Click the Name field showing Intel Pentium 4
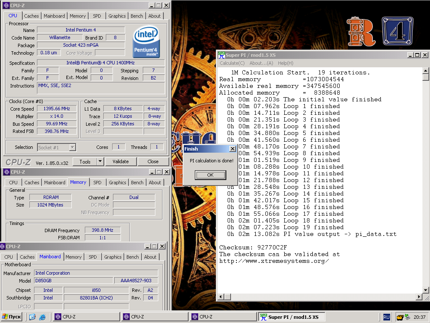The image size is (430, 323). tap(81, 30)
